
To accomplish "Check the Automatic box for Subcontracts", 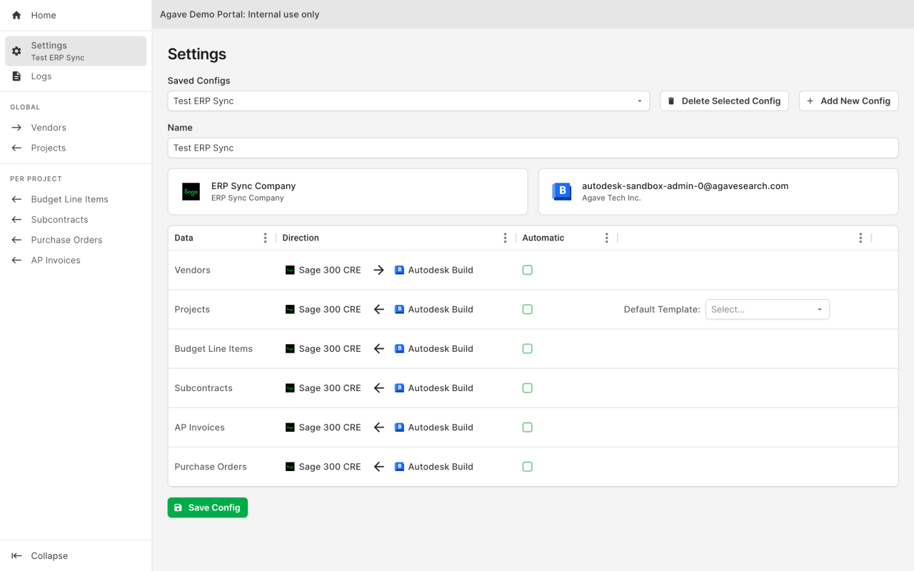I will (x=528, y=388).
